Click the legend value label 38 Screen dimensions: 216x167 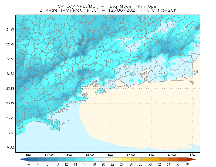(x=187, y=164)
